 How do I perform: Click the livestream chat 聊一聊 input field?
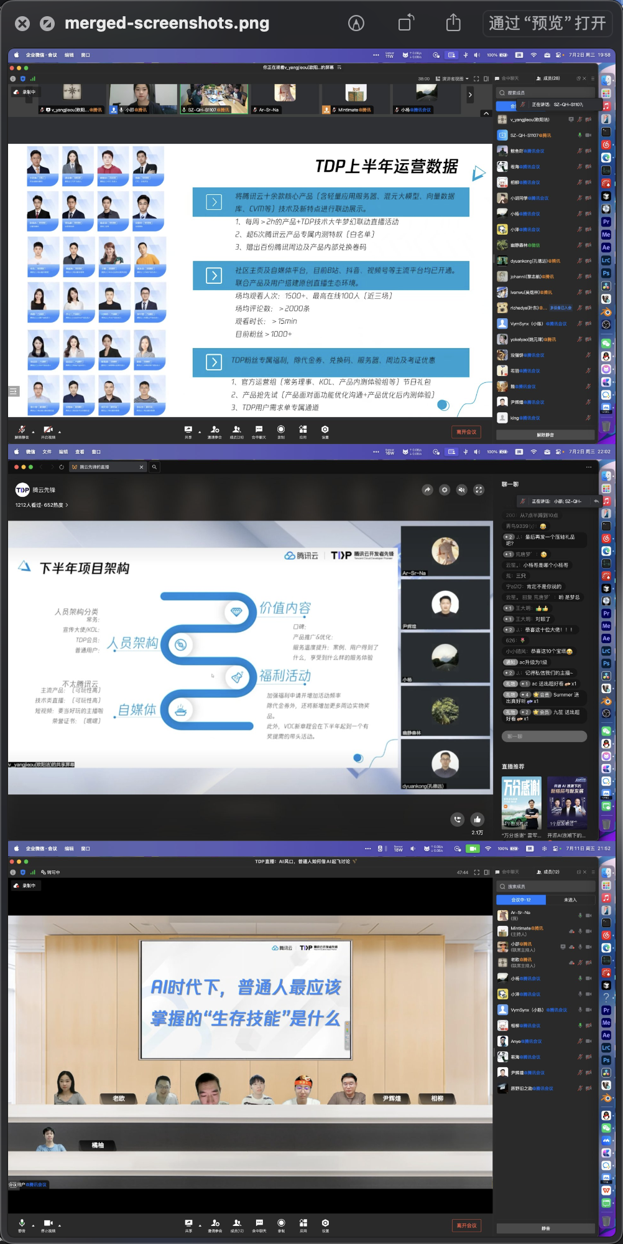pos(544,737)
